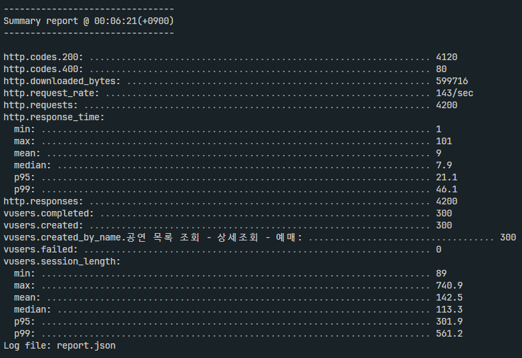The image size is (522, 358).
Task: Click the http.downloaded_bytes value 599716
Action: pos(452,81)
